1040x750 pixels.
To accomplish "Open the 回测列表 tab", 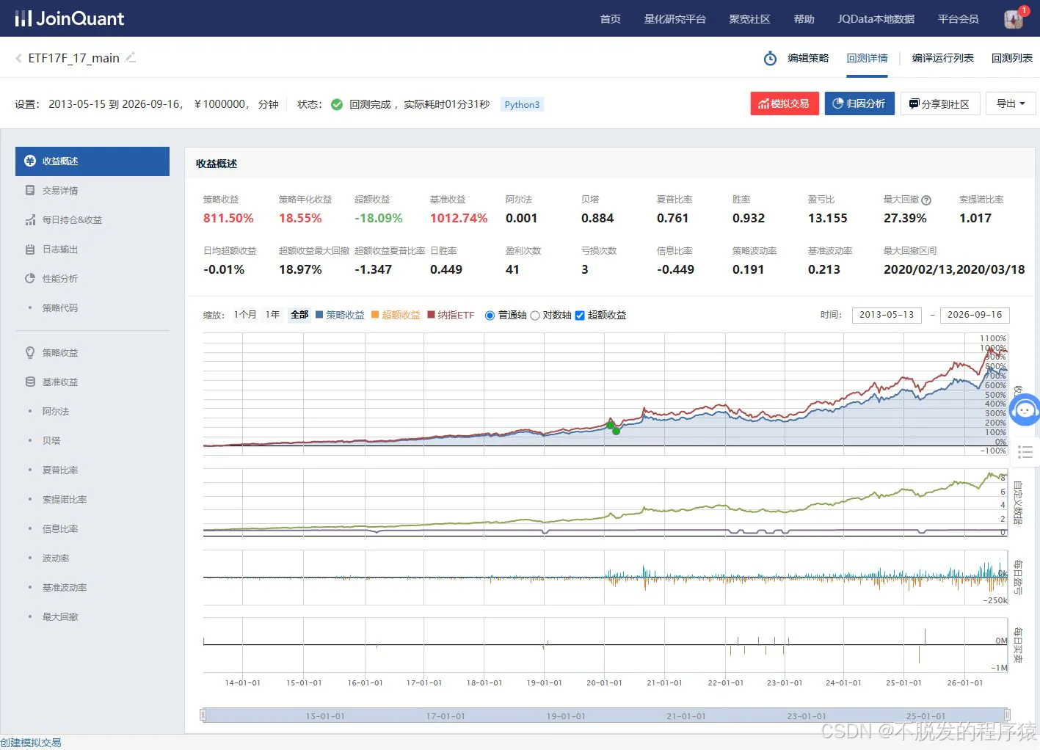I will click(1011, 58).
